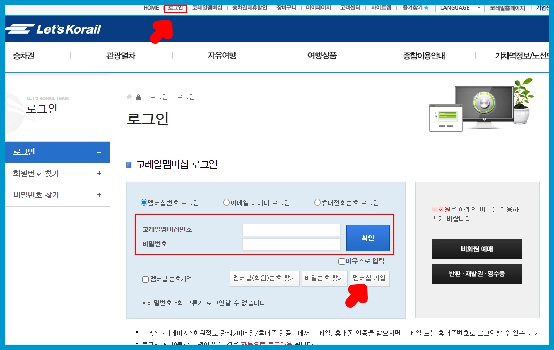Expand 비밀번호 찾기 sidebar plus icon
Screen dimensions: 554x350
tap(99, 195)
